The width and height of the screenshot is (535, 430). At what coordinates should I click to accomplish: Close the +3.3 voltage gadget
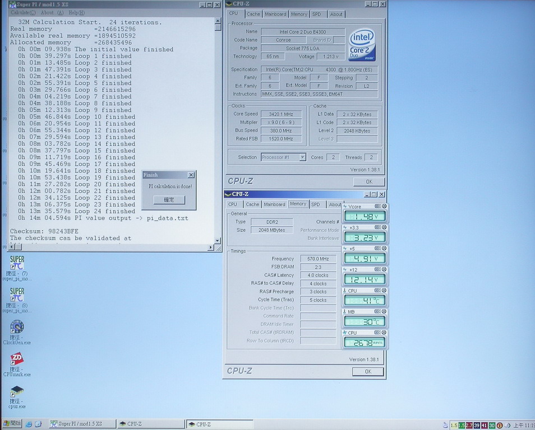click(384, 227)
